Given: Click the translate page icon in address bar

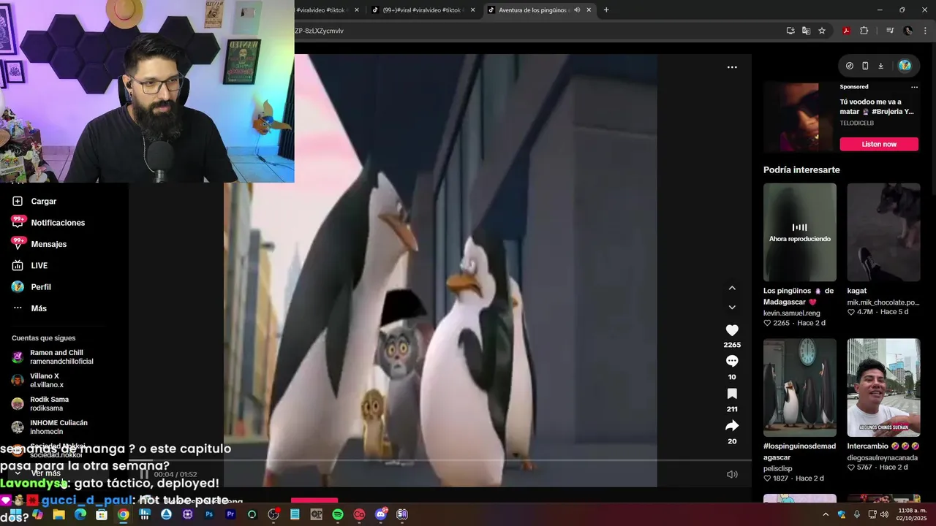Looking at the screenshot, I should click(x=806, y=31).
